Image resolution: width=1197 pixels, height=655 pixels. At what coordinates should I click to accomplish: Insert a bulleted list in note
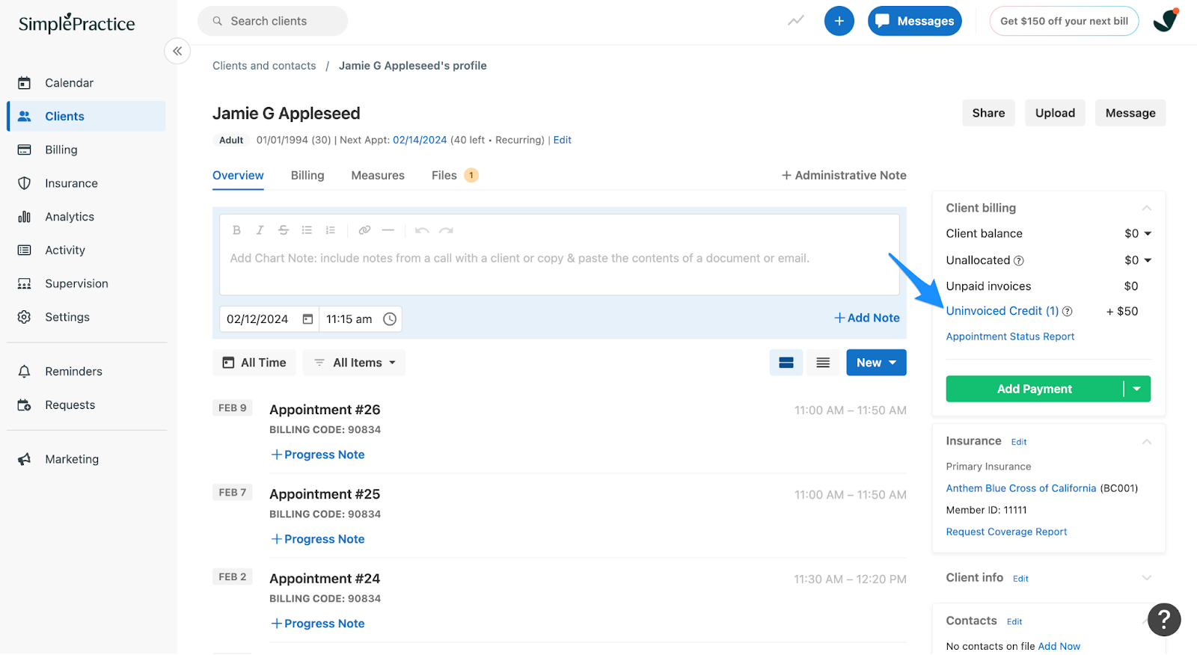[307, 230]
